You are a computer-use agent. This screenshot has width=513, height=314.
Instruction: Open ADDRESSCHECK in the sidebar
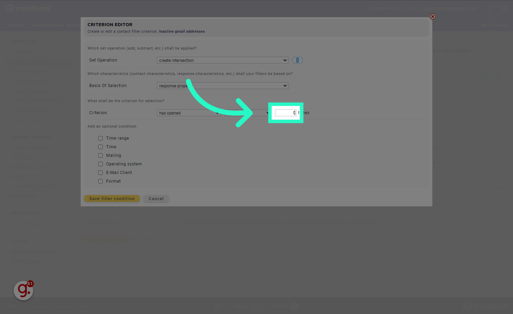coord(27,261)
